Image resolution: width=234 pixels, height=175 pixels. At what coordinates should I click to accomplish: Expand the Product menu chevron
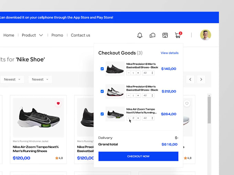click(41, 35)
